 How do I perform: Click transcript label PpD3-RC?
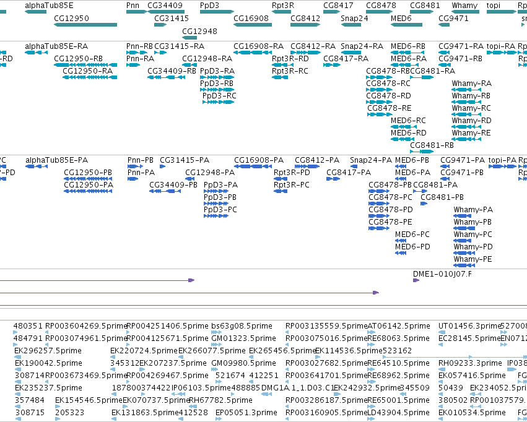[219, 96]
